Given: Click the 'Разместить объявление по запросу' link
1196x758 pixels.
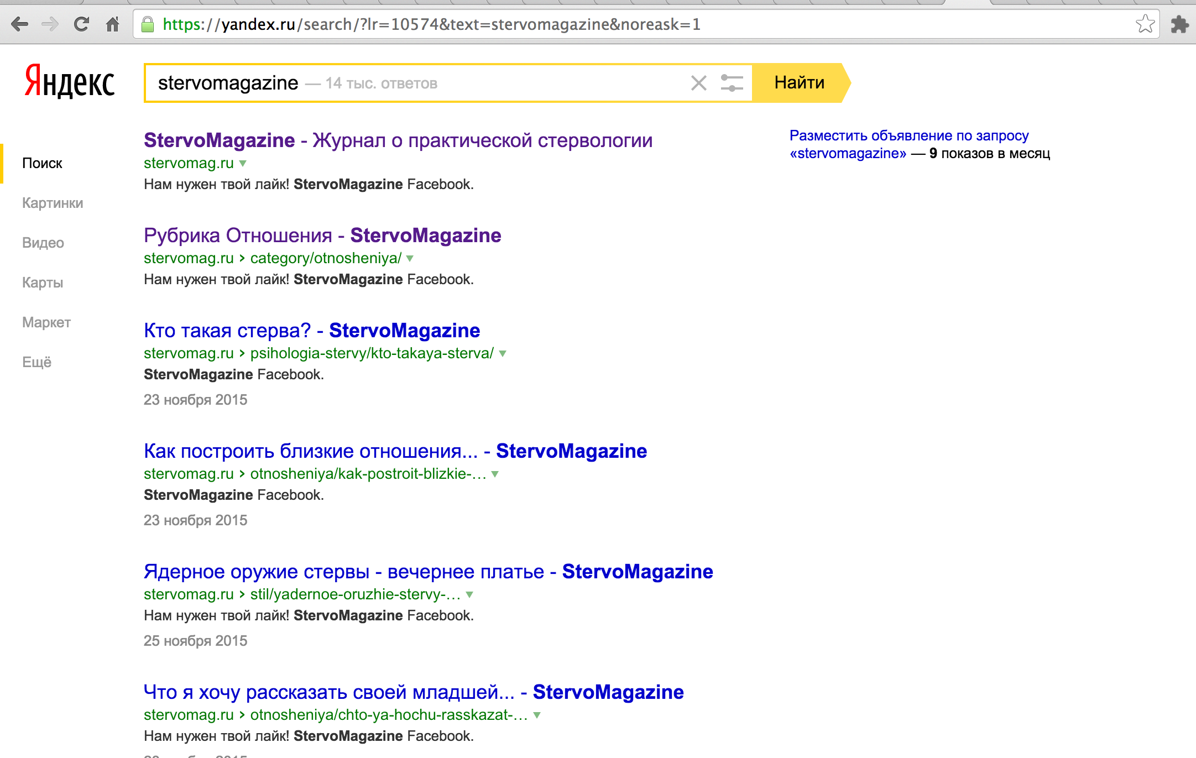Looking at the screenshot, I should [908, 135].
